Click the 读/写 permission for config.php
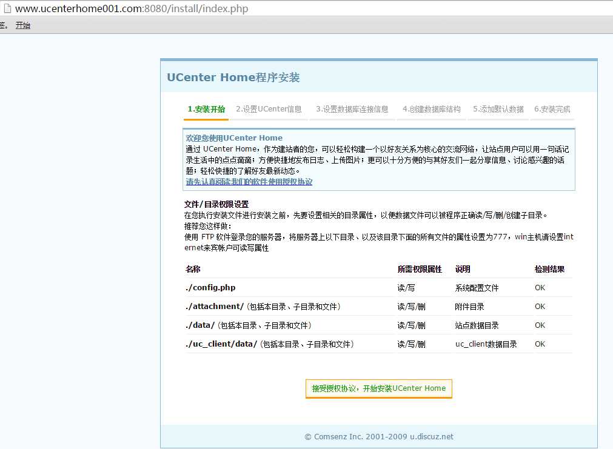This screenshot has height=449, width=613. [406, 288]
